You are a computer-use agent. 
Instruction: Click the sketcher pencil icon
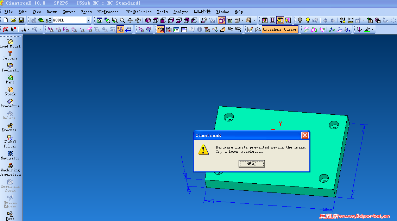250,29
